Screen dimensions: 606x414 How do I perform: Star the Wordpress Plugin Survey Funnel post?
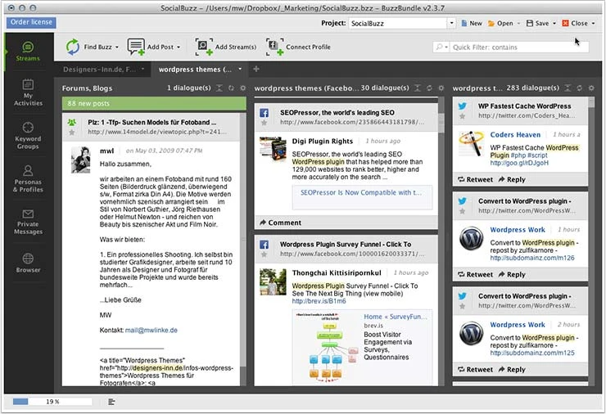click(264, 254)
